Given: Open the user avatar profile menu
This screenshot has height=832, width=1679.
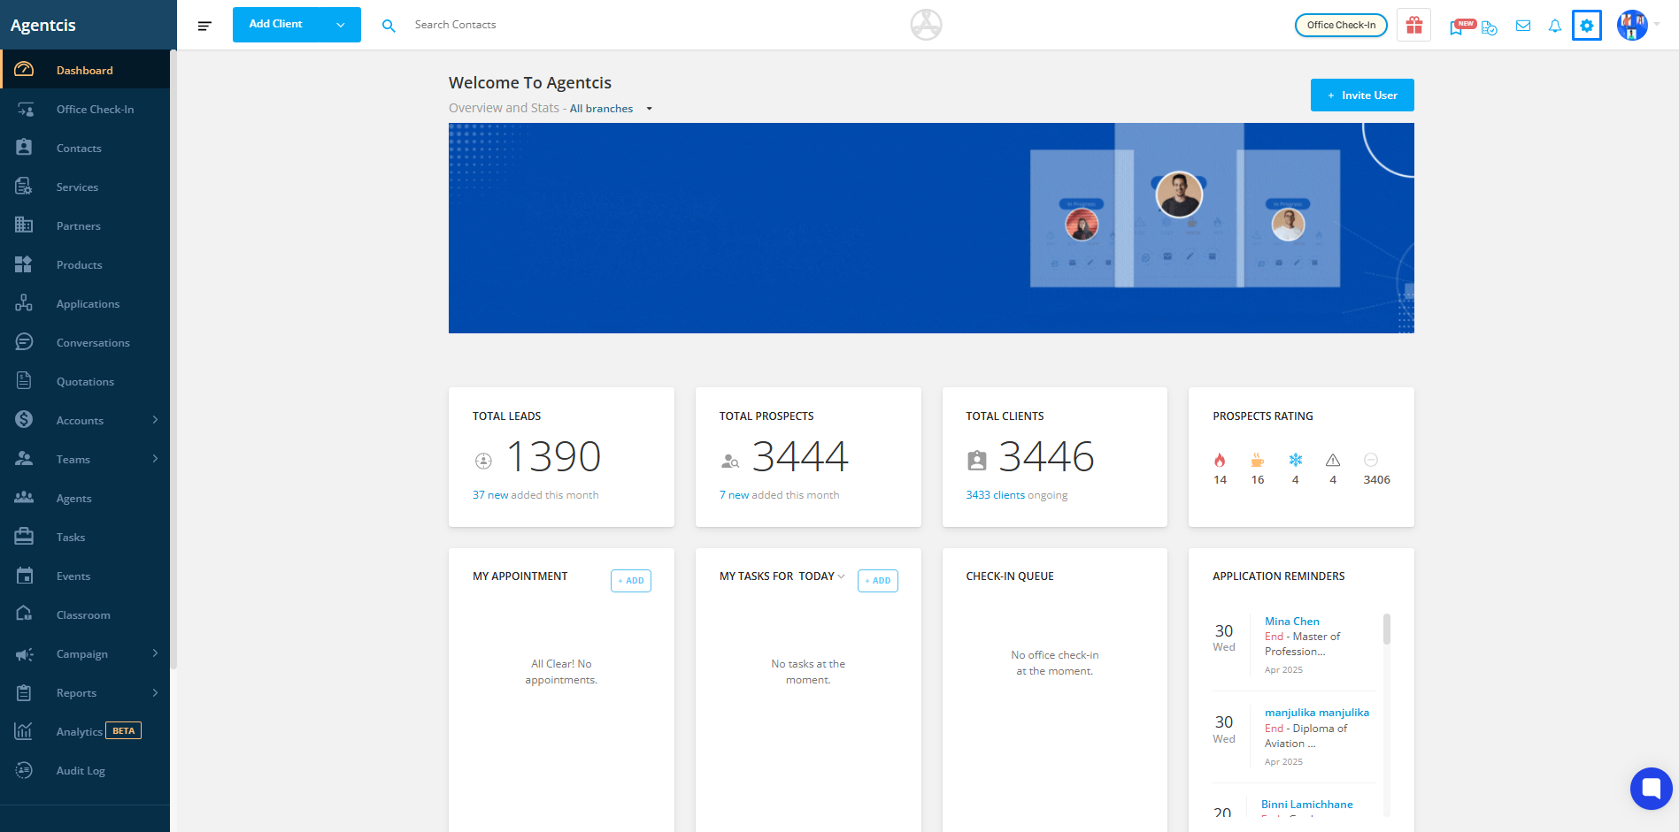Looking at the screenshot, I should pos(1632,25).
